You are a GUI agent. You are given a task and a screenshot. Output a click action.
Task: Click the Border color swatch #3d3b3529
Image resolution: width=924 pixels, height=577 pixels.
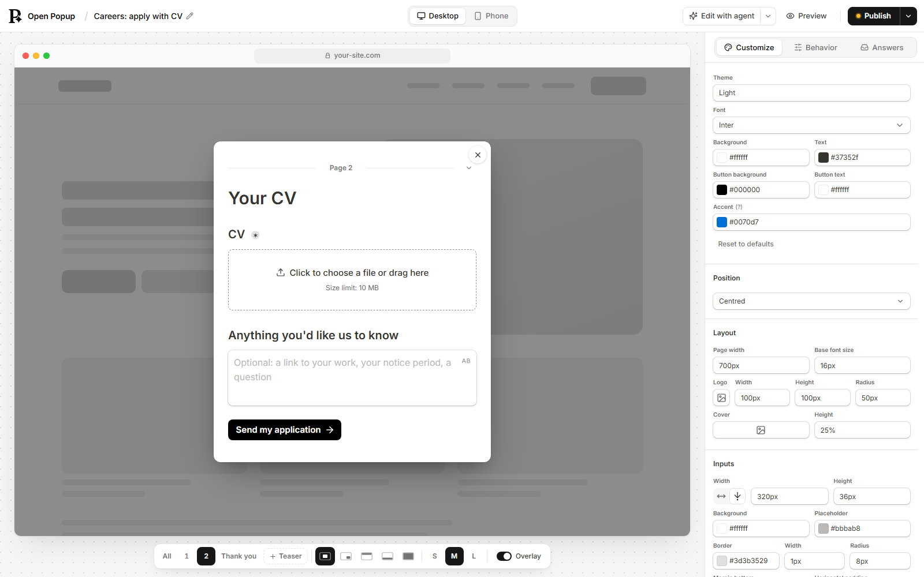click(722, 561)
